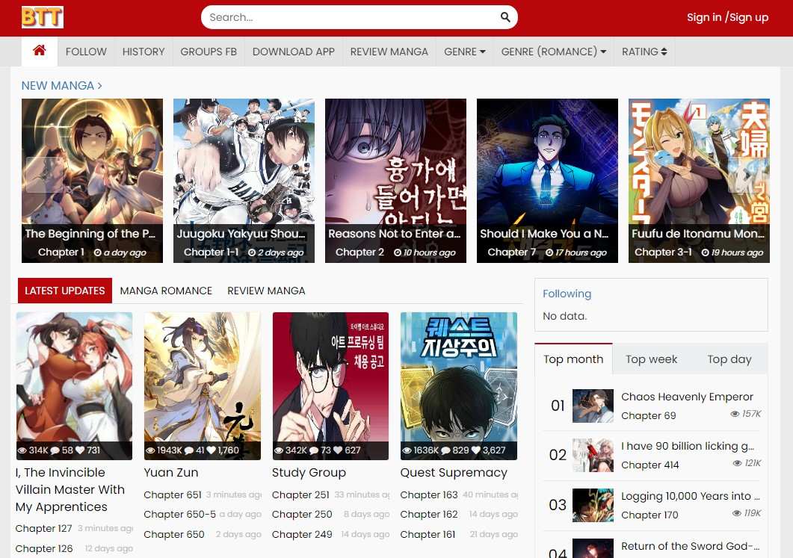Select the LATEST UPDATES tab
The width and height of the screenshot is (793, 558).
click(x=65, y=291)
